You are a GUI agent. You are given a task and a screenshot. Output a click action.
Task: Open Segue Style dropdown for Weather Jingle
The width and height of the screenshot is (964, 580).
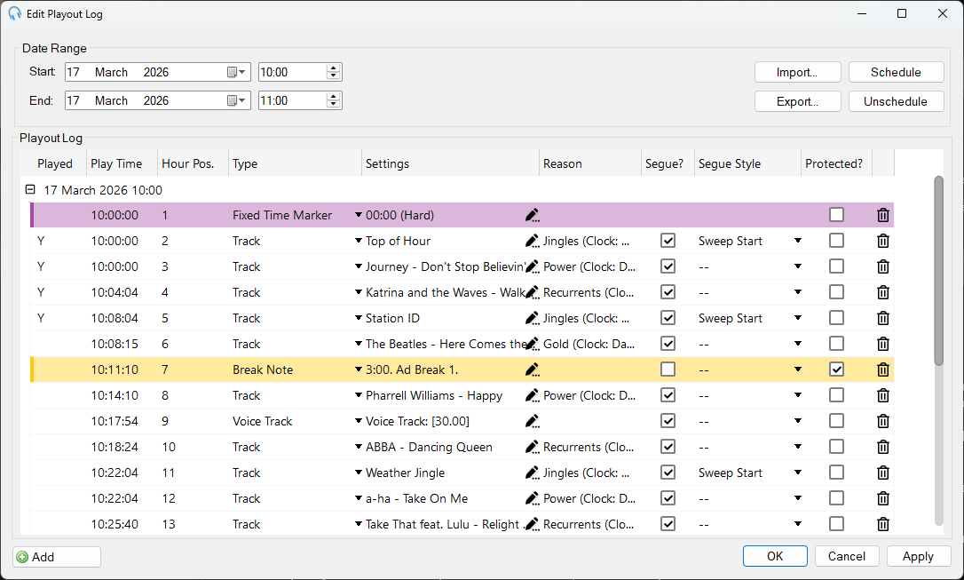798,473
